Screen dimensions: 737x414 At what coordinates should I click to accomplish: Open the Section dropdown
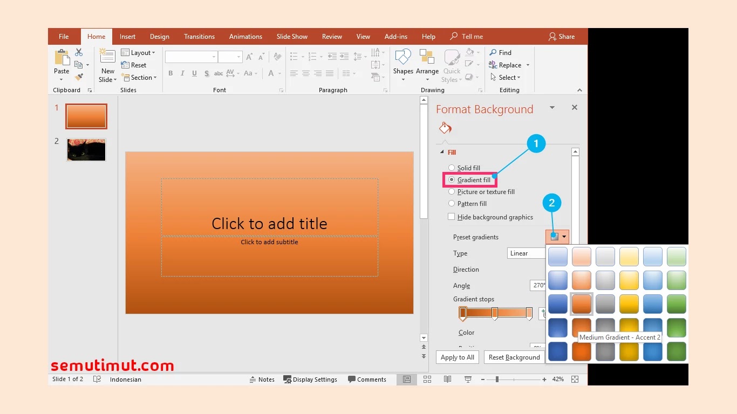click(x=139, y=78)
